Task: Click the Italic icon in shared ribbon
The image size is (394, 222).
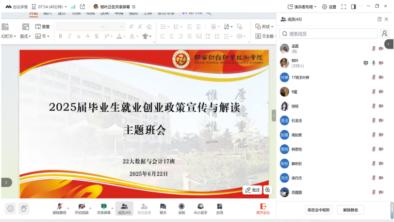Action: pos(70,36)
